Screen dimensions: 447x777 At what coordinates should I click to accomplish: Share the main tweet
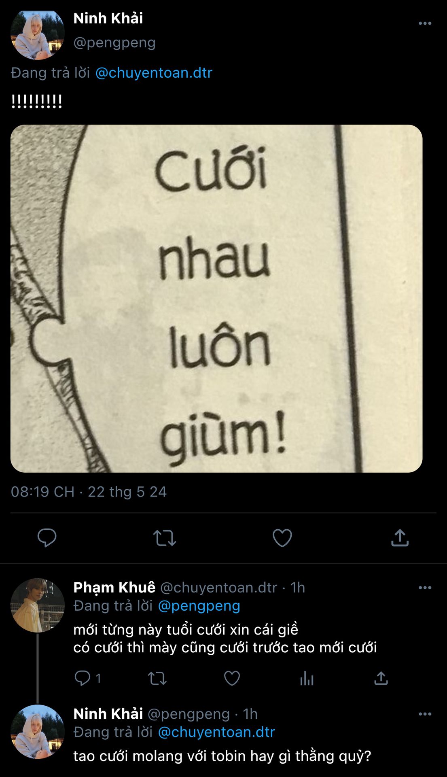(400, 538)
